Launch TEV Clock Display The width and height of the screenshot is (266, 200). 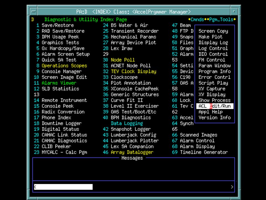coord(133,71)
